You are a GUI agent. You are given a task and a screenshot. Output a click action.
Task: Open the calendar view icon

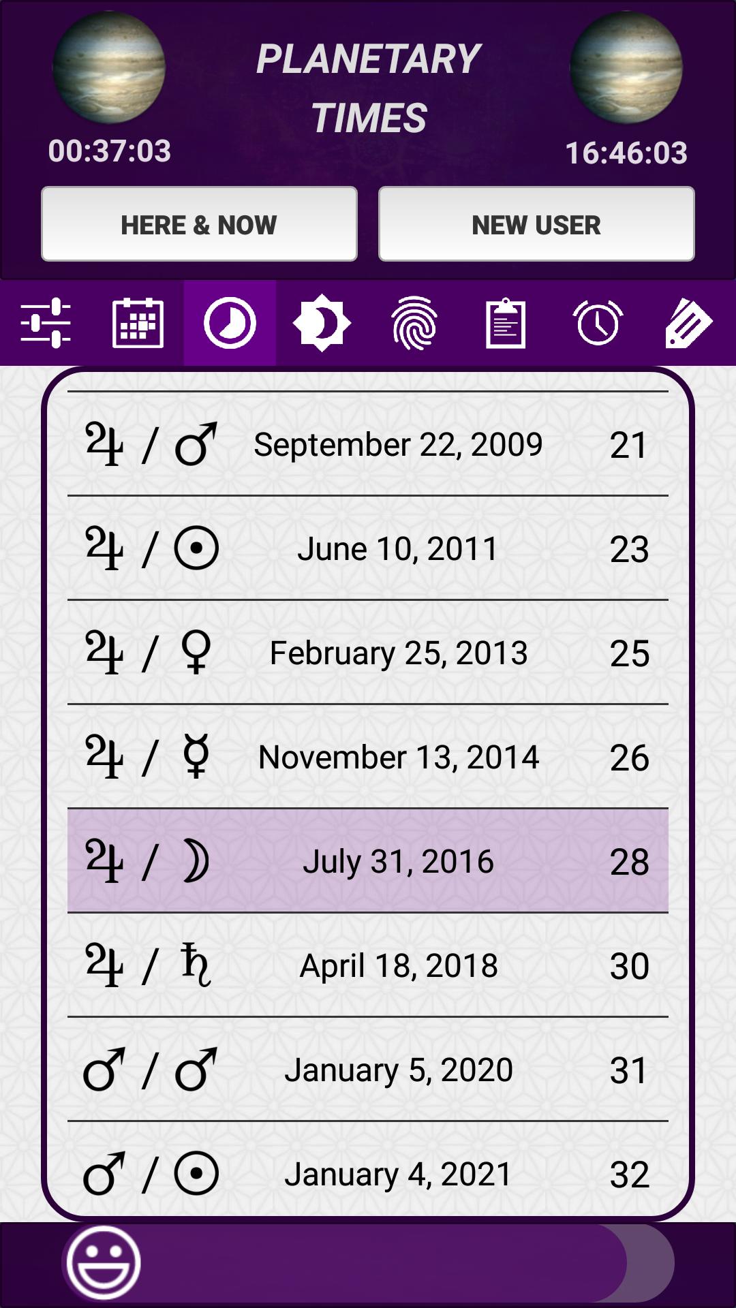coord(138,323)
